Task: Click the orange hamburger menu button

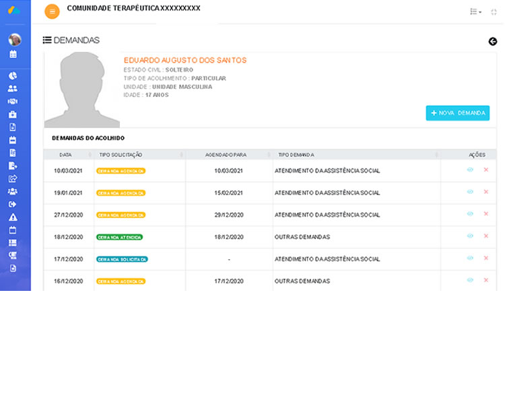Action: [52, 11]
